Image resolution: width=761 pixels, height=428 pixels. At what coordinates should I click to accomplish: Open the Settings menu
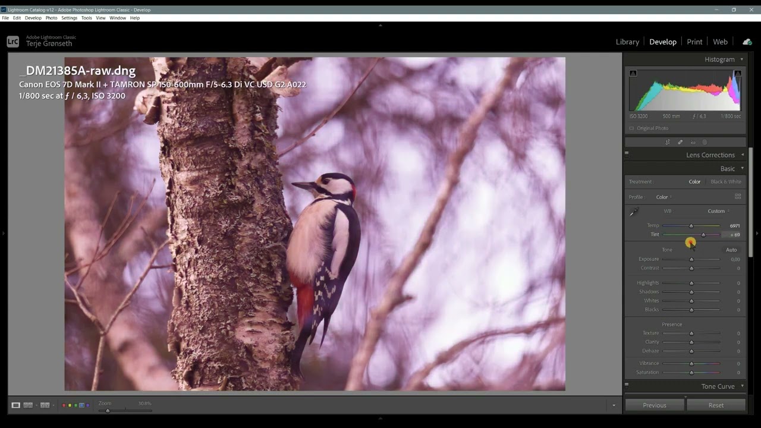[70, 18]
